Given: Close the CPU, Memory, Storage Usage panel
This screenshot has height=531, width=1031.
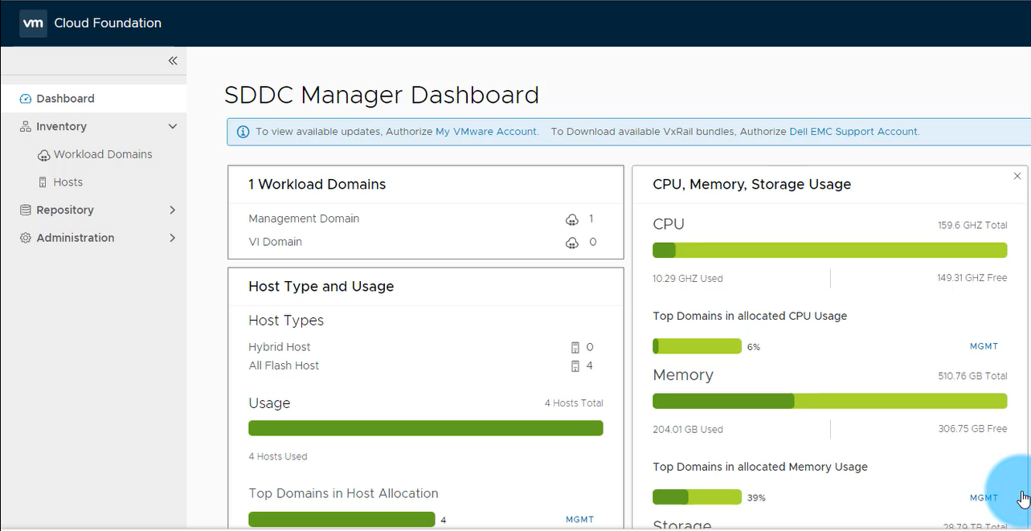Looking at the screenshot, I should (1017, 176).
